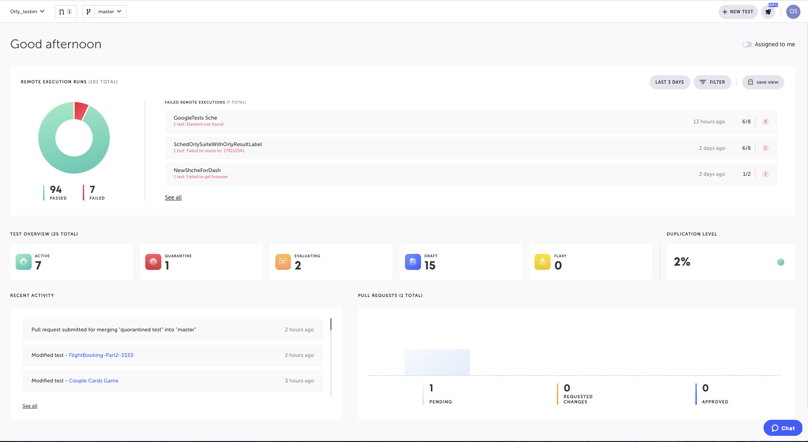The width and height of the screenshot is (808, 442).
Task: Open the Orly_testim project dropdown
Action: pyautogui.click(x=27, y=11)
